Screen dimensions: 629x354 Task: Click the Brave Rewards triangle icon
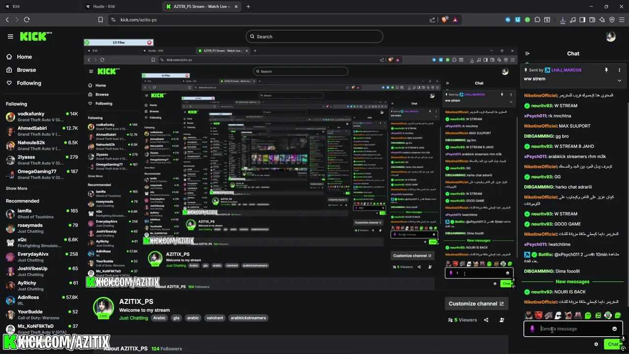click(x=455, y=20)
